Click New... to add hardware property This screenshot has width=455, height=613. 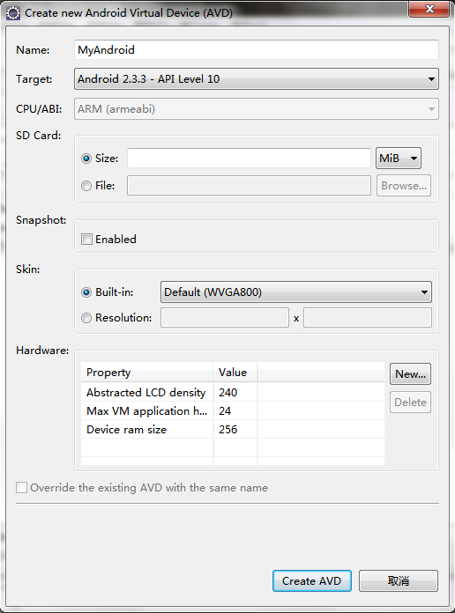410,374
